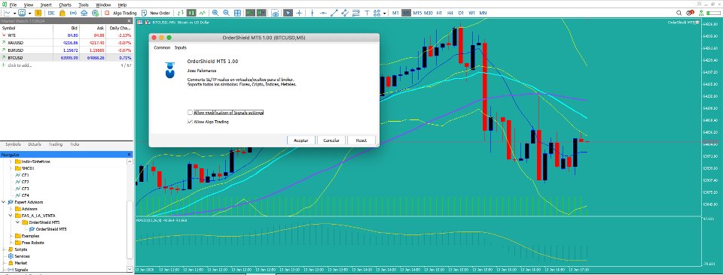Select the candlestick chart type icon
This screenshot has height=275, width=723.
click(191, 13)
